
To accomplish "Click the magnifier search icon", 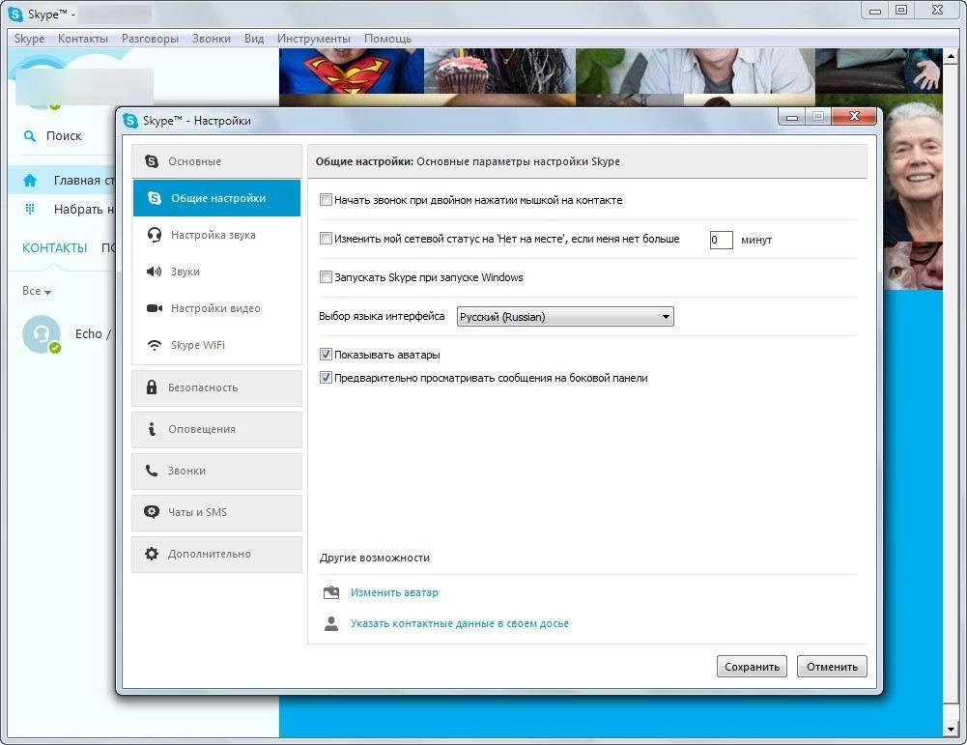I will 29,135.
